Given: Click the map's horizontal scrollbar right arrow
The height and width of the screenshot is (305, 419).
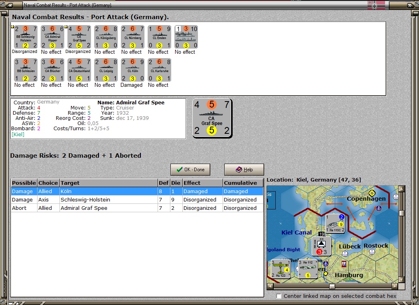Looking at the screenshot, I should [x=395, y=286].
